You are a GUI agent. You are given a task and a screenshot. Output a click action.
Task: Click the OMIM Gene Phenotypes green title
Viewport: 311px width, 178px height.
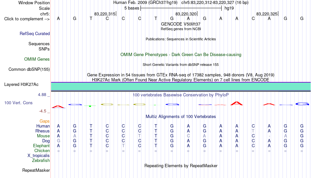[x=181, y=55]
